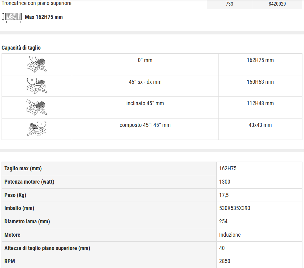Click the wood section max dimension icon
Screen dimensions: 304x268
pos(12,18)
